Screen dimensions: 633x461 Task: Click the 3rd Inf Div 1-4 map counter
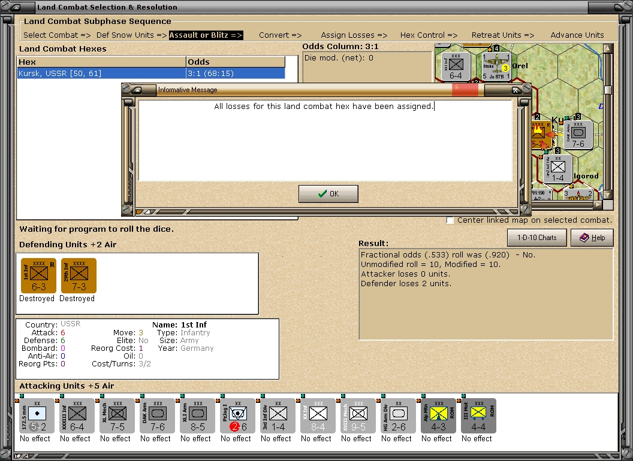(557, 169)
